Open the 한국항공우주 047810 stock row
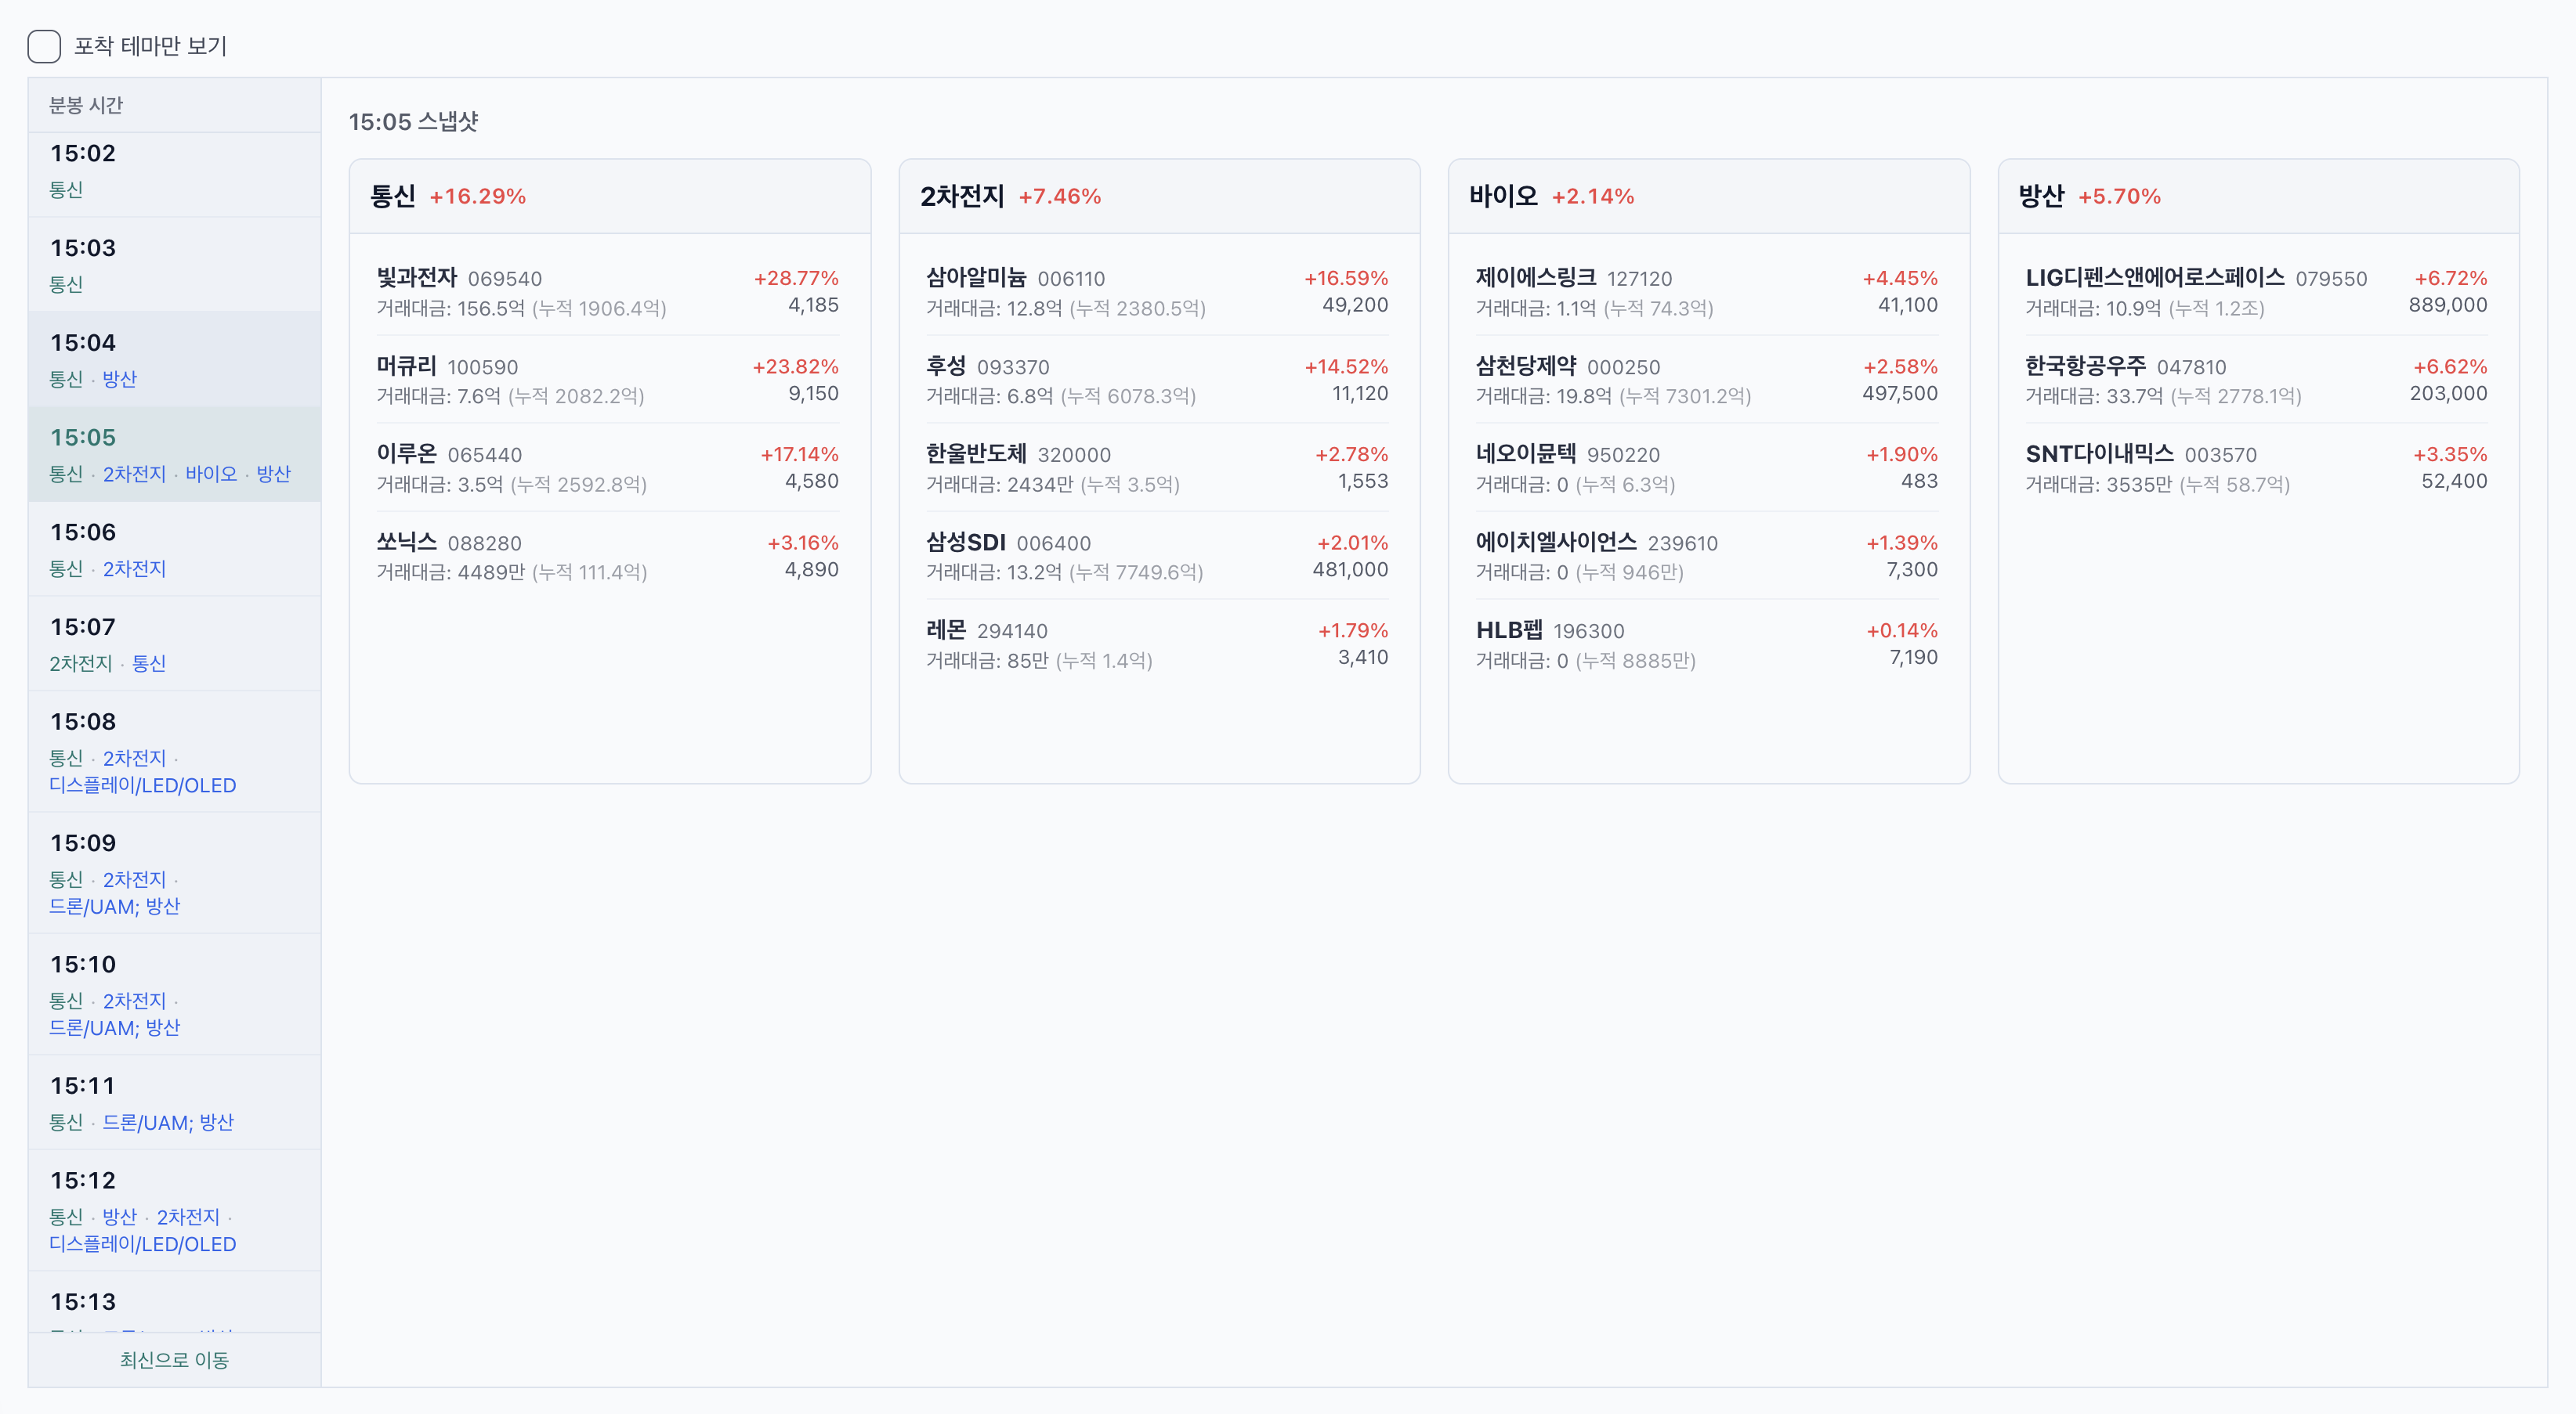The width and height of the screenshot is (2576, 1414). click(2256, 380)
